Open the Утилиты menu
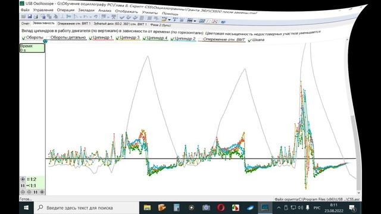This screenshot has width=381, height=214. coord(149,12)
